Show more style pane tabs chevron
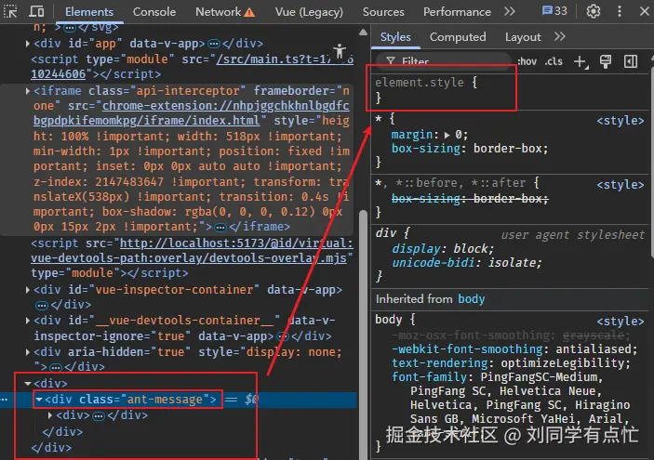 (x=560, y=36)
